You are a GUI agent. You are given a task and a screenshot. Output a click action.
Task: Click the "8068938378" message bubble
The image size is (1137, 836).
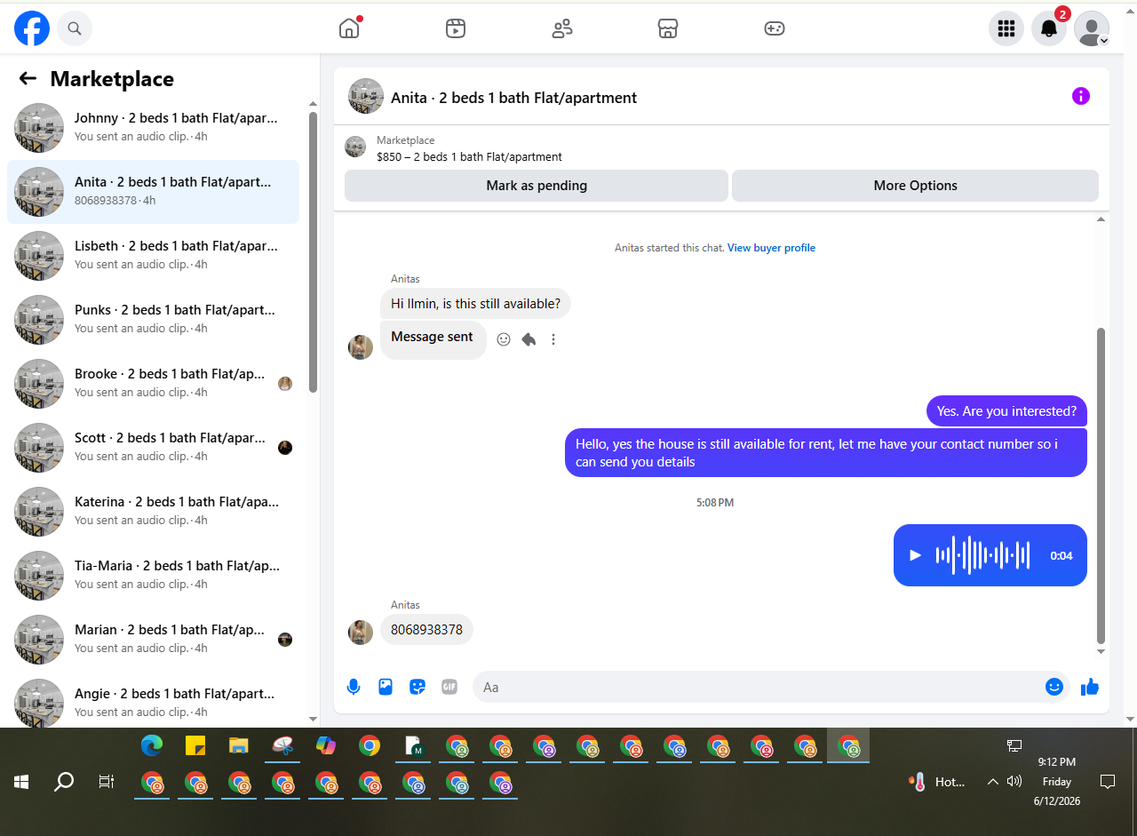coord(427,630)
